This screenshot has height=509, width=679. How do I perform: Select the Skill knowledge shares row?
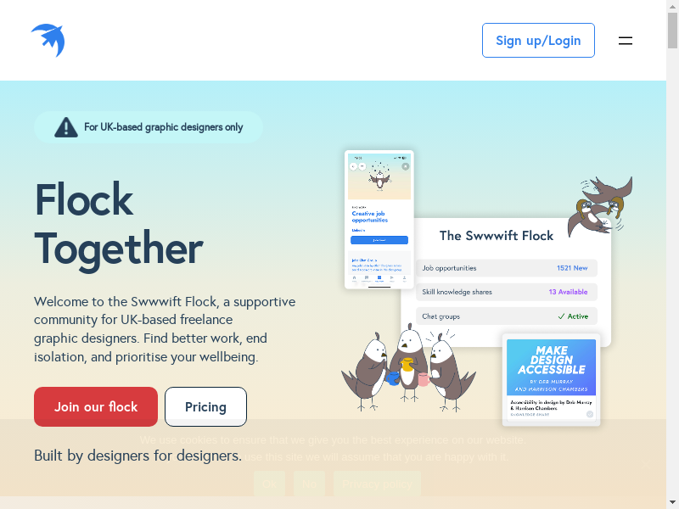click(x=507, y=292)
